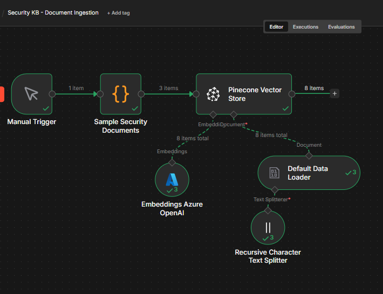Click the '1 item' connection label
Image resolution: width=383 pixels, height=294 pixels.
[76, 88]
